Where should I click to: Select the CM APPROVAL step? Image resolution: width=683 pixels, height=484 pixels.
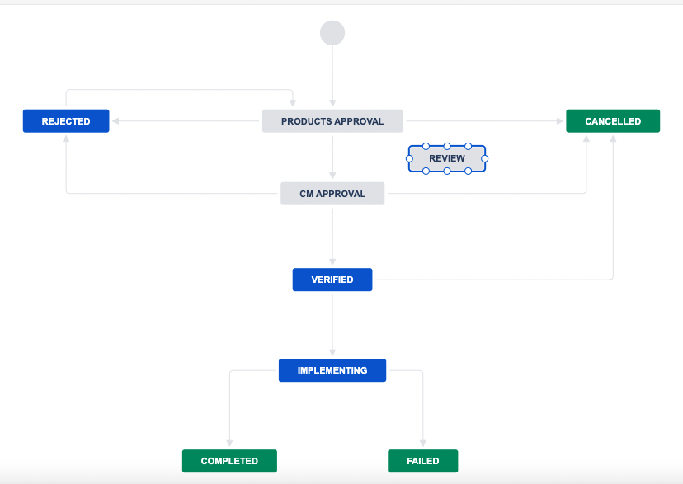point(332,193)
